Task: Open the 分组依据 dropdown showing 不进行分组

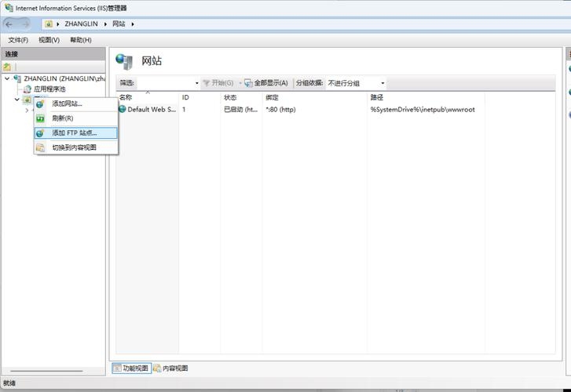Action: pyautogui.click(x=356, y=83)
